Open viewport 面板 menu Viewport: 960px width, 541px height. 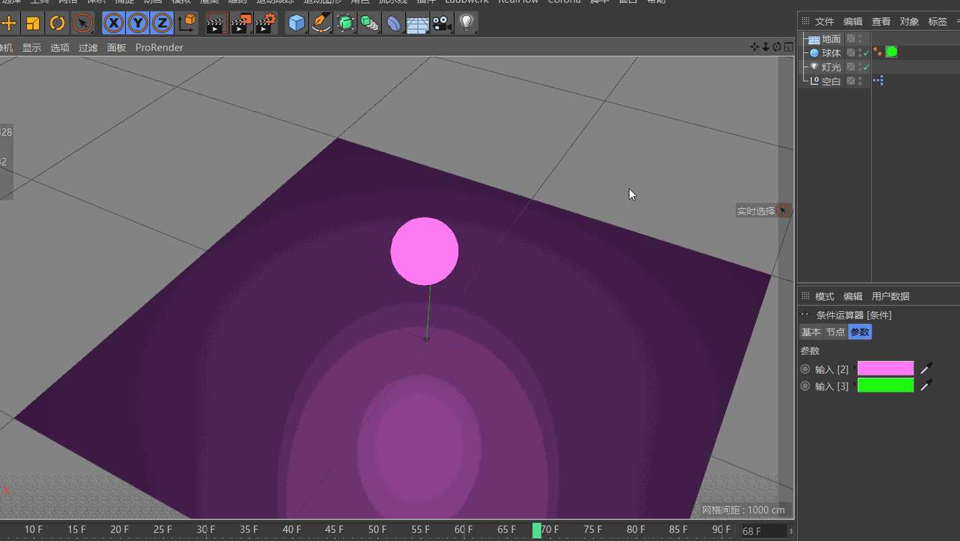[x=116, y=48]
